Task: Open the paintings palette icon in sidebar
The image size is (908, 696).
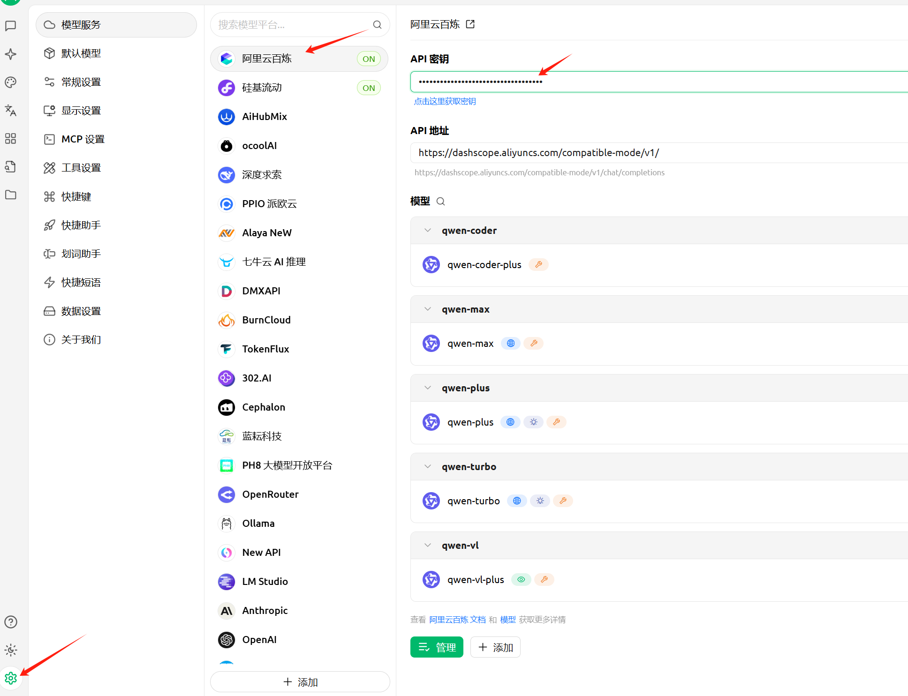Action: [11, 82]
